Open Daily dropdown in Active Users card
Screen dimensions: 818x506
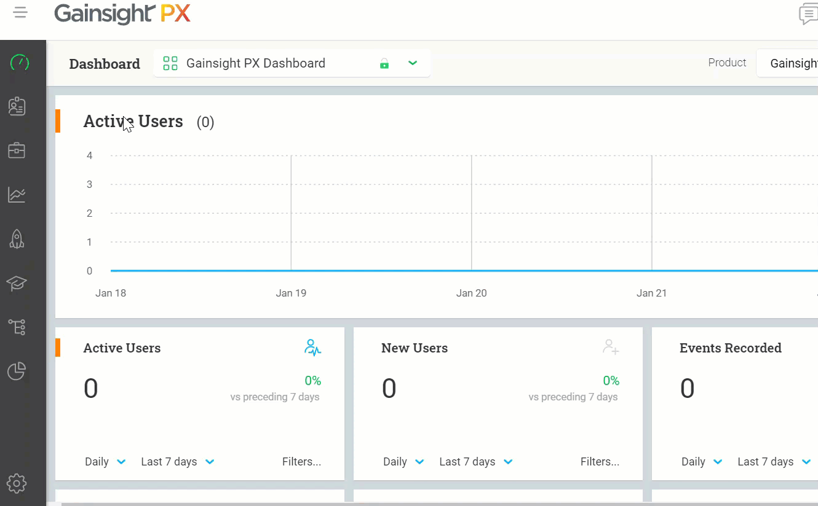(105, 462)
